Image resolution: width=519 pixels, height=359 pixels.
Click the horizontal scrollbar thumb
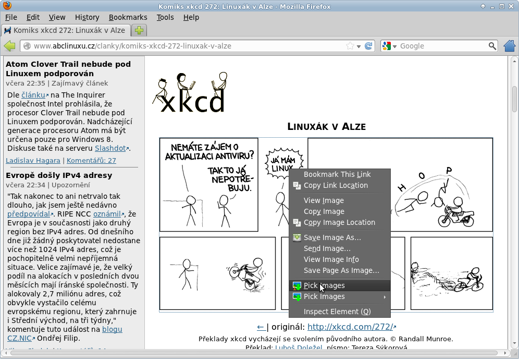(254, 353)
